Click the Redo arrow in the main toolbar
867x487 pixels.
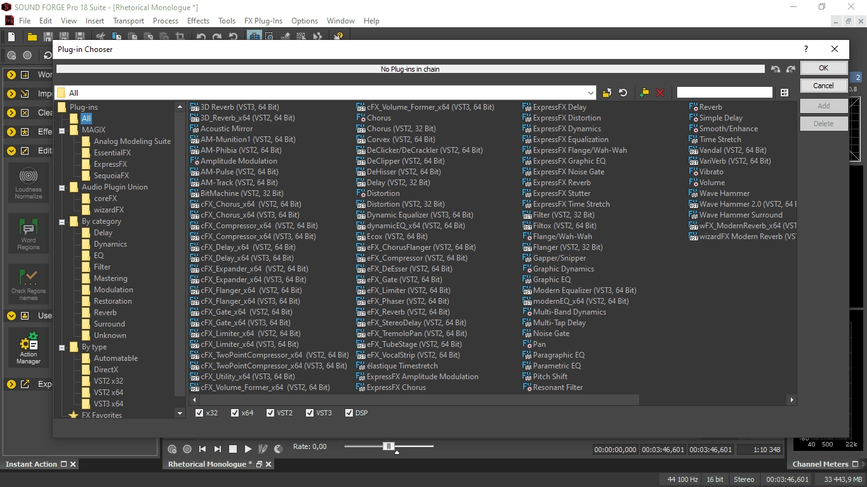tap(217, 37)
